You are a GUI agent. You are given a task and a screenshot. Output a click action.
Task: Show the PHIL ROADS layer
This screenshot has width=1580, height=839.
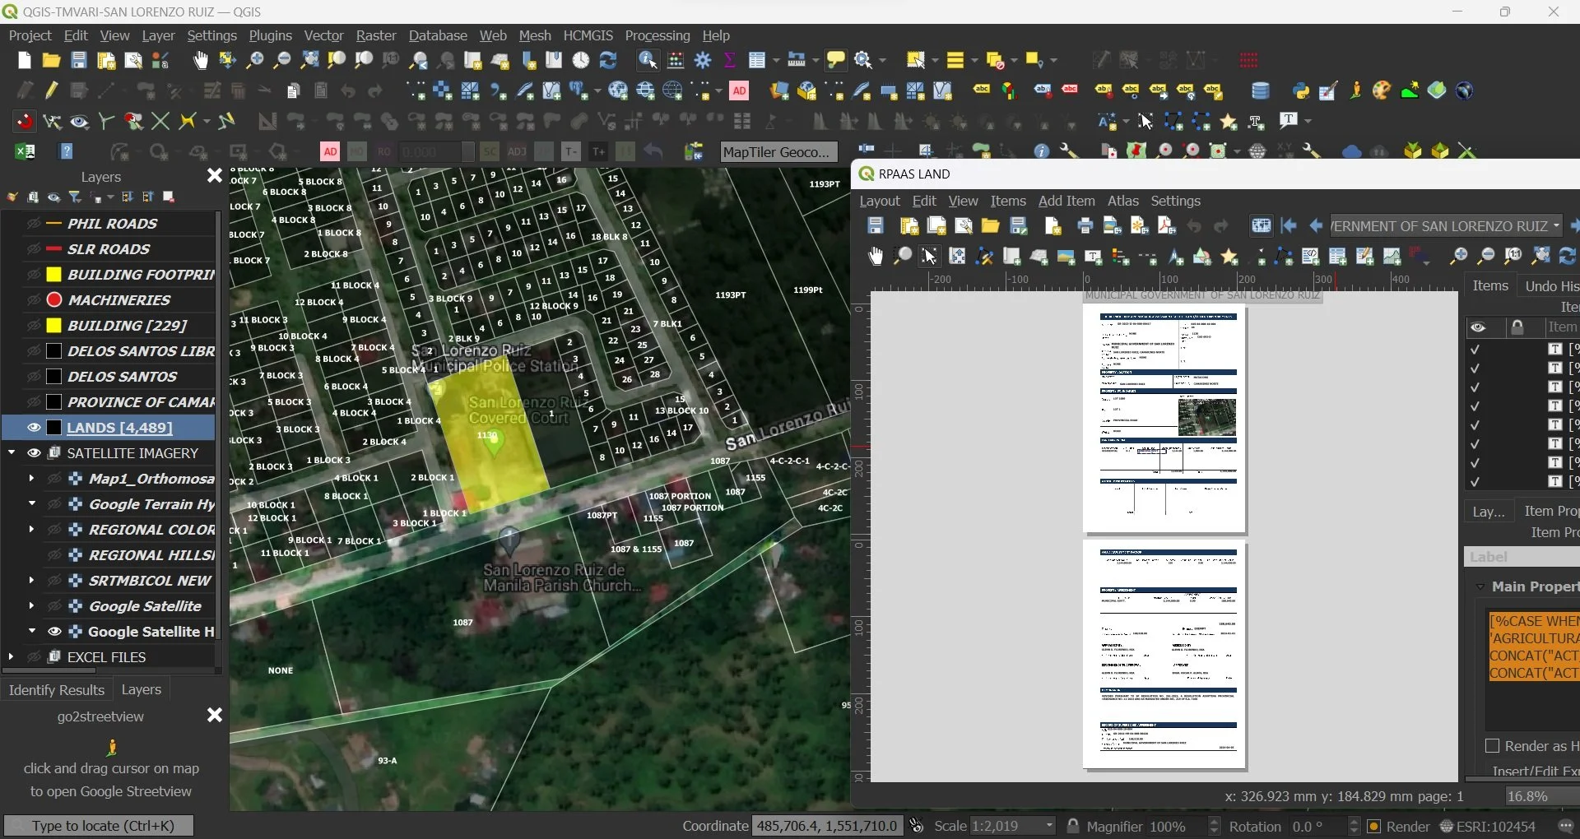34,224
